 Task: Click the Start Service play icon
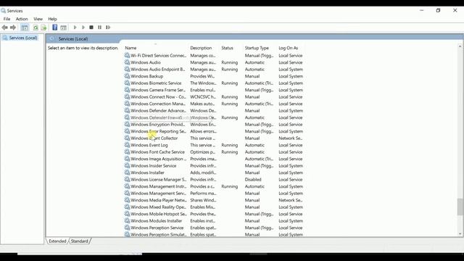[75, 28]
